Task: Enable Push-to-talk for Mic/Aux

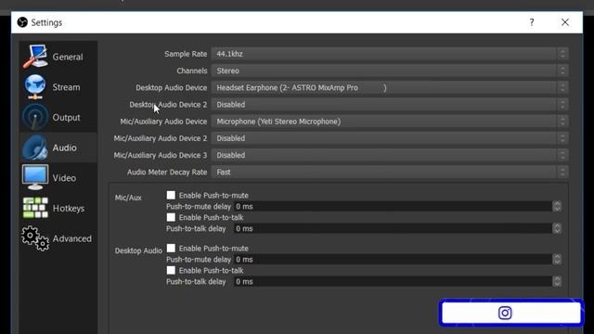Action: 171,217
